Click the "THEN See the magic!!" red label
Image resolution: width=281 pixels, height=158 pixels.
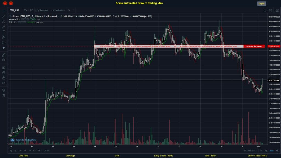point(254,46)
